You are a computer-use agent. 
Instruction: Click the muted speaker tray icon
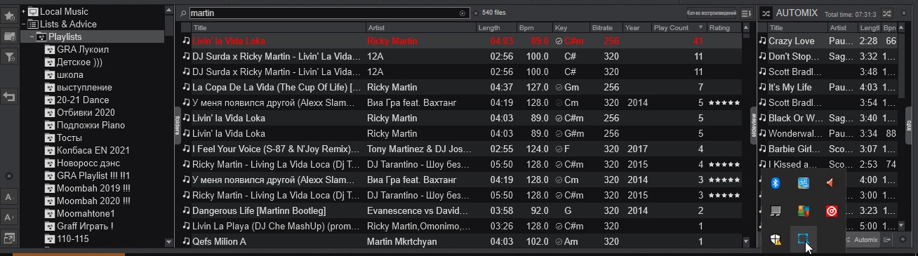[x=831, y=182]
